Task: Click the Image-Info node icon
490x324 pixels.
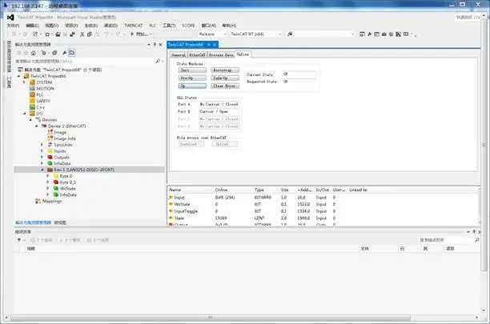Action: pyautogui.click(x=50, y=138)
